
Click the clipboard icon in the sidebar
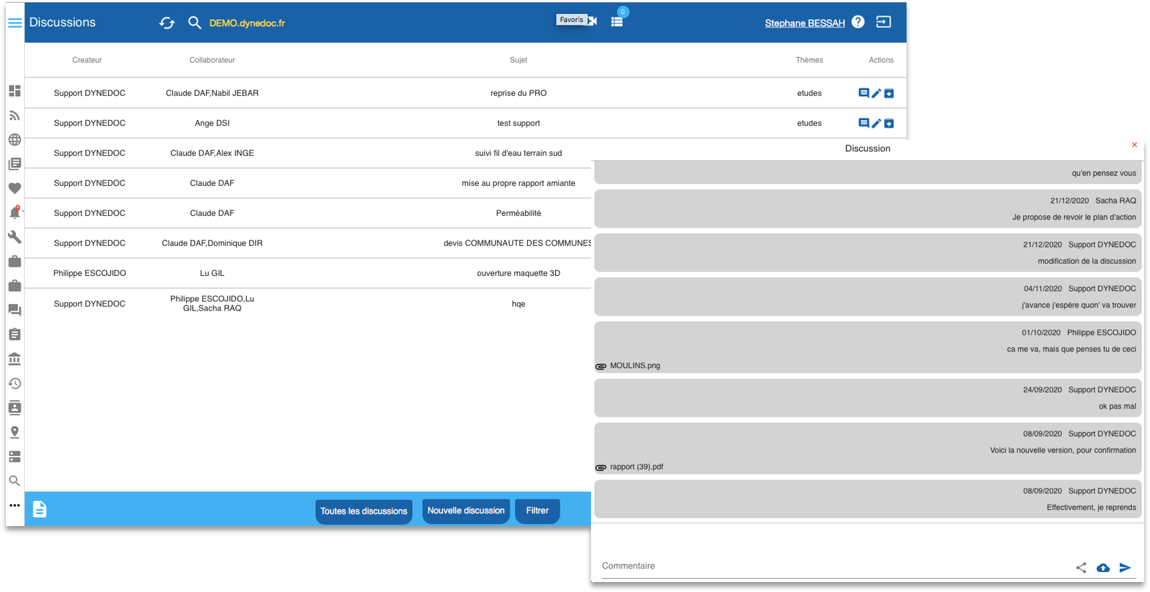click(x=15, y=334)
